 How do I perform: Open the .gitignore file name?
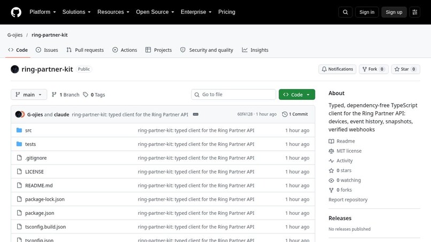(x=36, y=158)
